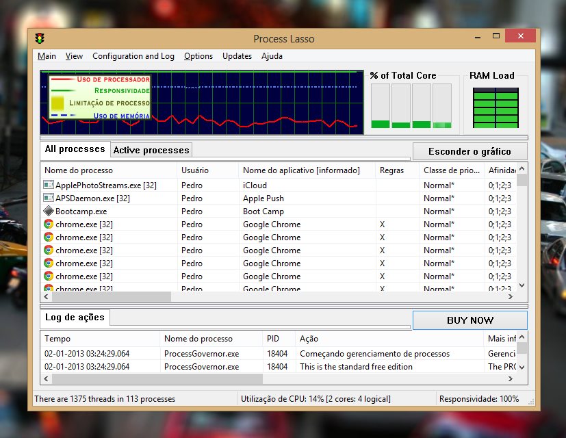
Task: Click the RAM Load indicator
Action: tap(495, 109)
